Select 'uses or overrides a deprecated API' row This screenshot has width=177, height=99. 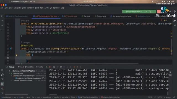pos(31,78)
